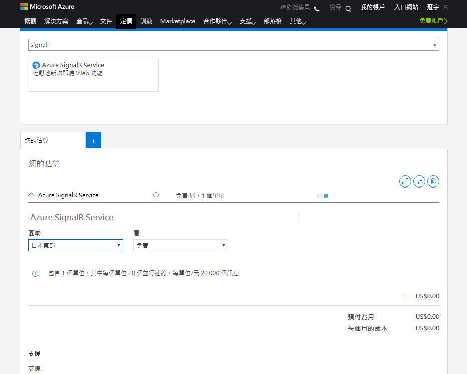This screenshot has height=374, width=467.
Task: Click the info icon next to 包含 1 個單位
Action: coord(35,274)
